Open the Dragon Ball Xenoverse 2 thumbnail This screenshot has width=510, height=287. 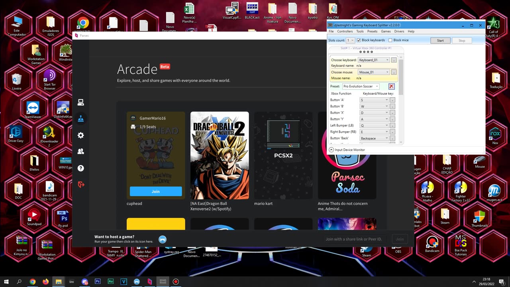(x=220, y=155)
